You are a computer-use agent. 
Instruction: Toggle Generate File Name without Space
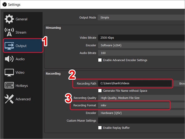100,91
